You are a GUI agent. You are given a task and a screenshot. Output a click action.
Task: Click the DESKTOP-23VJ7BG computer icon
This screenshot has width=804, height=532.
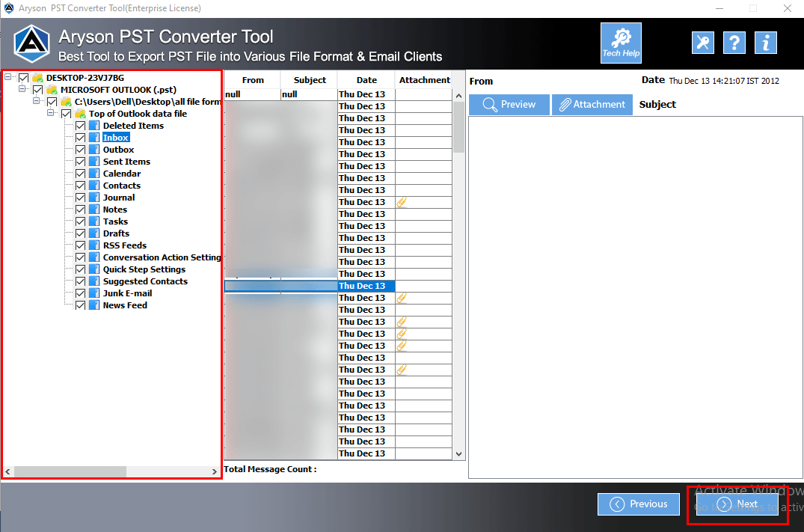tap(37, 78)
